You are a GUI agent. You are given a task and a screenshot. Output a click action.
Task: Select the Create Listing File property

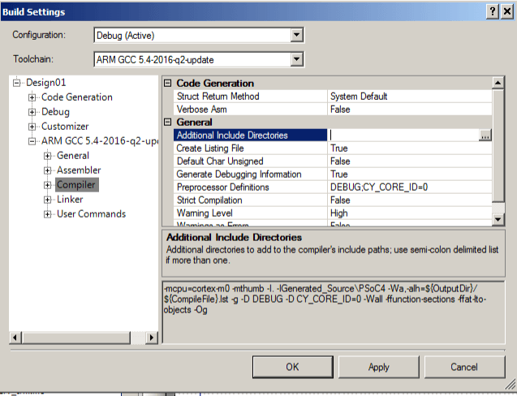coord(333,148)
